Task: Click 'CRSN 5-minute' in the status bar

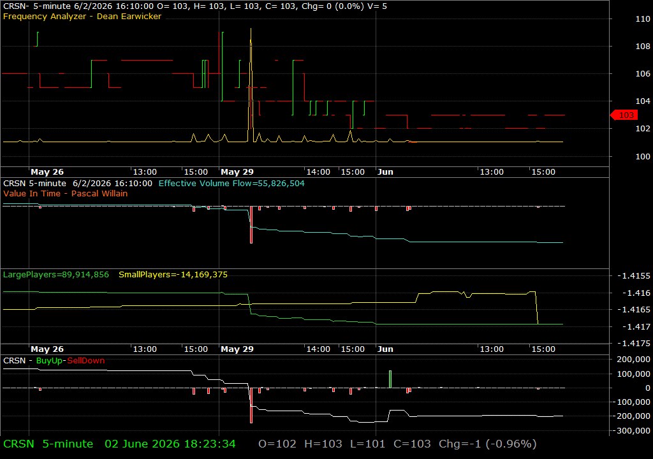Action: [48, 444]
